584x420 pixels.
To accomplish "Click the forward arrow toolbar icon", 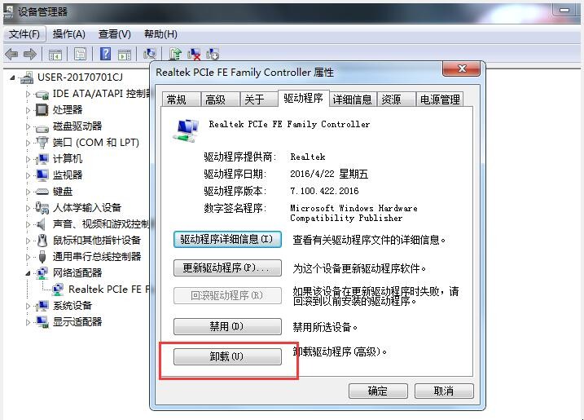I will click(30, 55).
